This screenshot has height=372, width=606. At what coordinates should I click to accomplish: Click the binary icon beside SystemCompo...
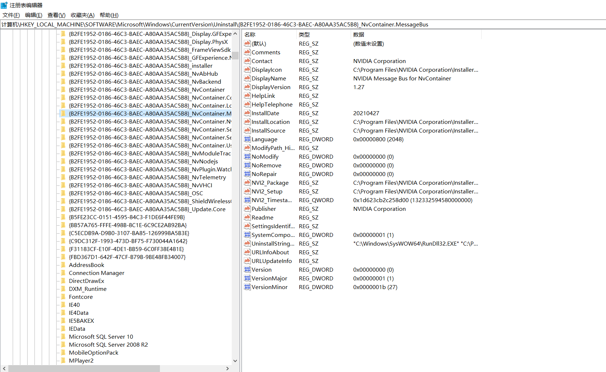click(247, 235)
